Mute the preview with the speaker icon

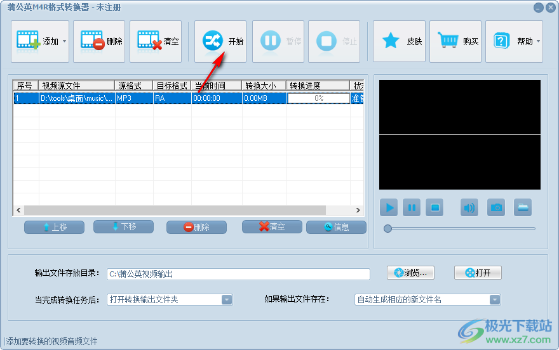469,207
